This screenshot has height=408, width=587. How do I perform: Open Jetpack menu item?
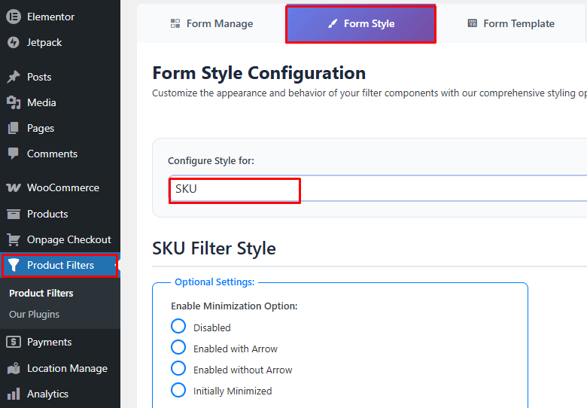pos(60,42)
